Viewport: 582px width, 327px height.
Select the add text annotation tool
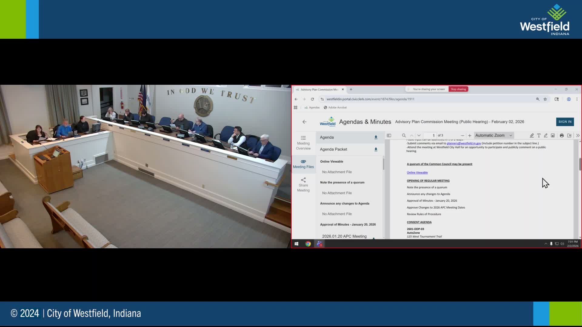click(539, 135)
